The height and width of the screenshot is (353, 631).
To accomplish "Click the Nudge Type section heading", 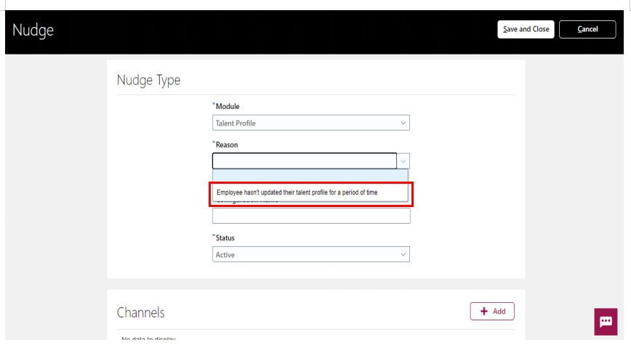I will (x=148, y=80).
